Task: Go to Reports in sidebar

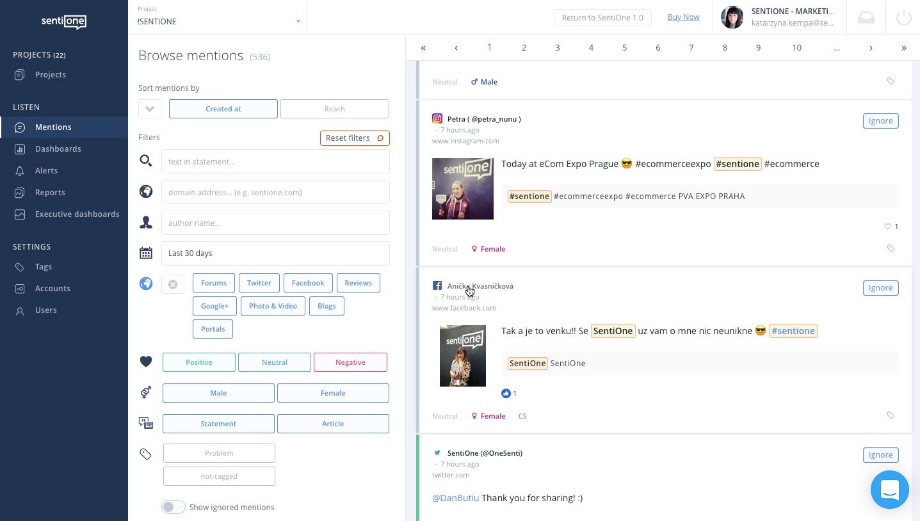Action: coord(50,193)
